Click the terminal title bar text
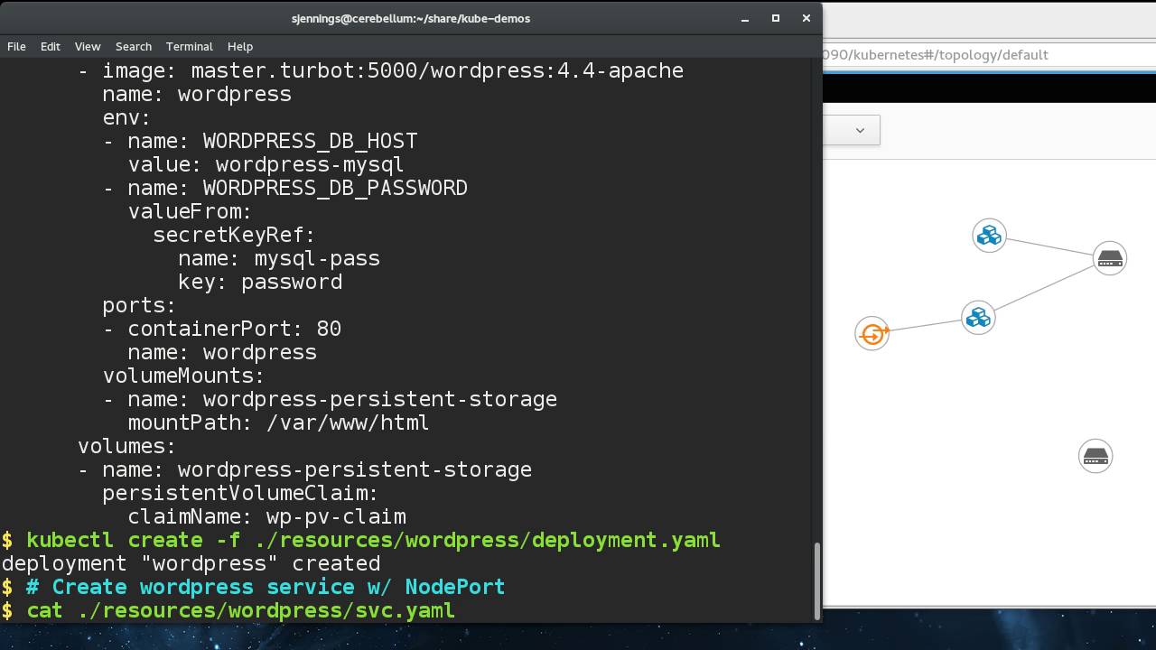Viewport: 1156px width, 650px height. pyautogui.click(x=411, y=18)
